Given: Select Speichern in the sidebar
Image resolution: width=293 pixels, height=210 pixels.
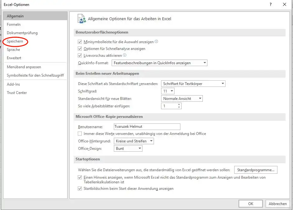Looking at the screenshot, I should (15, 41).
